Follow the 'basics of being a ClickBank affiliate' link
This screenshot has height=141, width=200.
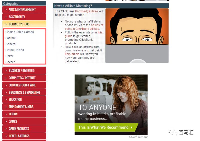pos(84,27)
